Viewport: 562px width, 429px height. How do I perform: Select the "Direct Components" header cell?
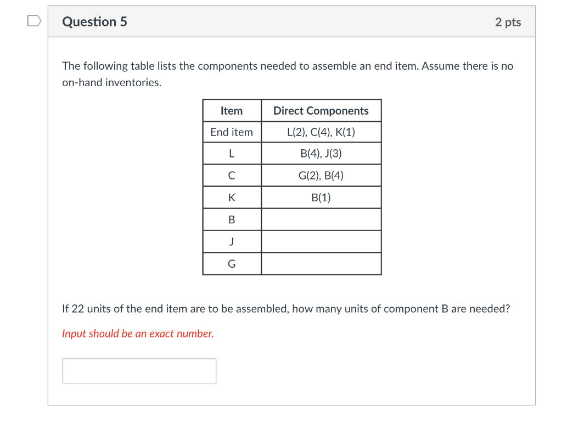tap(321, 110)
